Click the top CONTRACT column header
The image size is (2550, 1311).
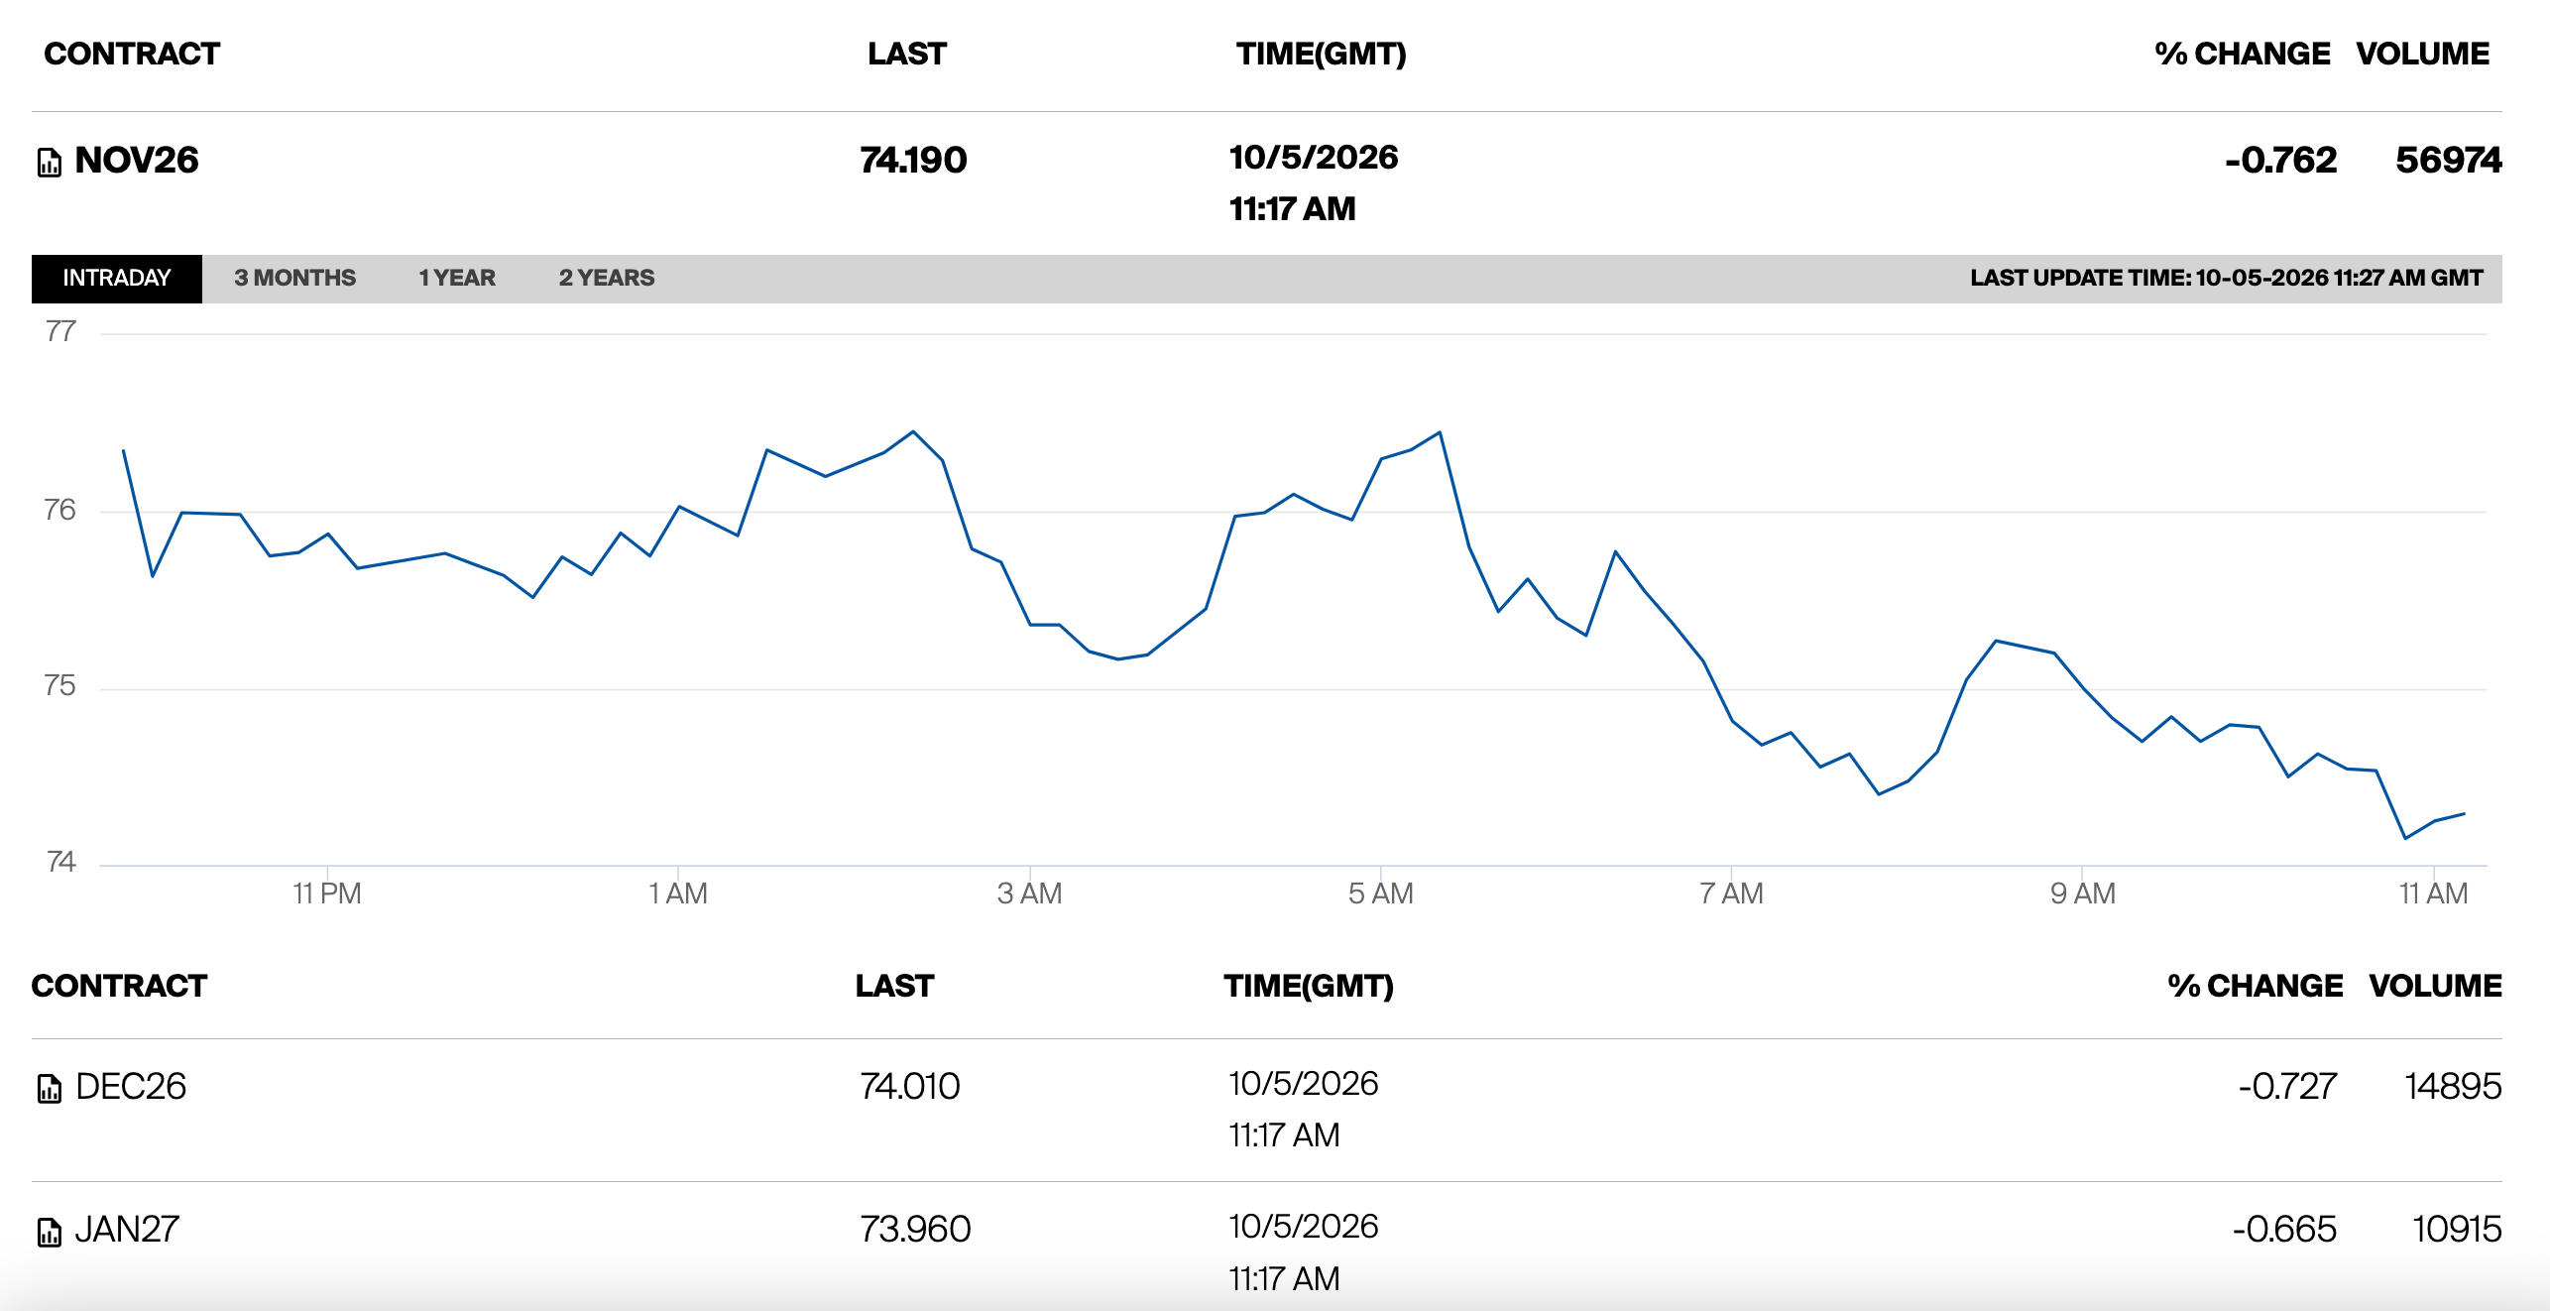point(132,54)
